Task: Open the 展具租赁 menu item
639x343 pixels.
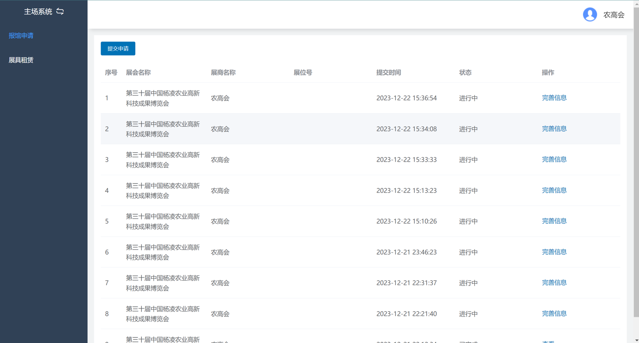Action: [21, 60]
